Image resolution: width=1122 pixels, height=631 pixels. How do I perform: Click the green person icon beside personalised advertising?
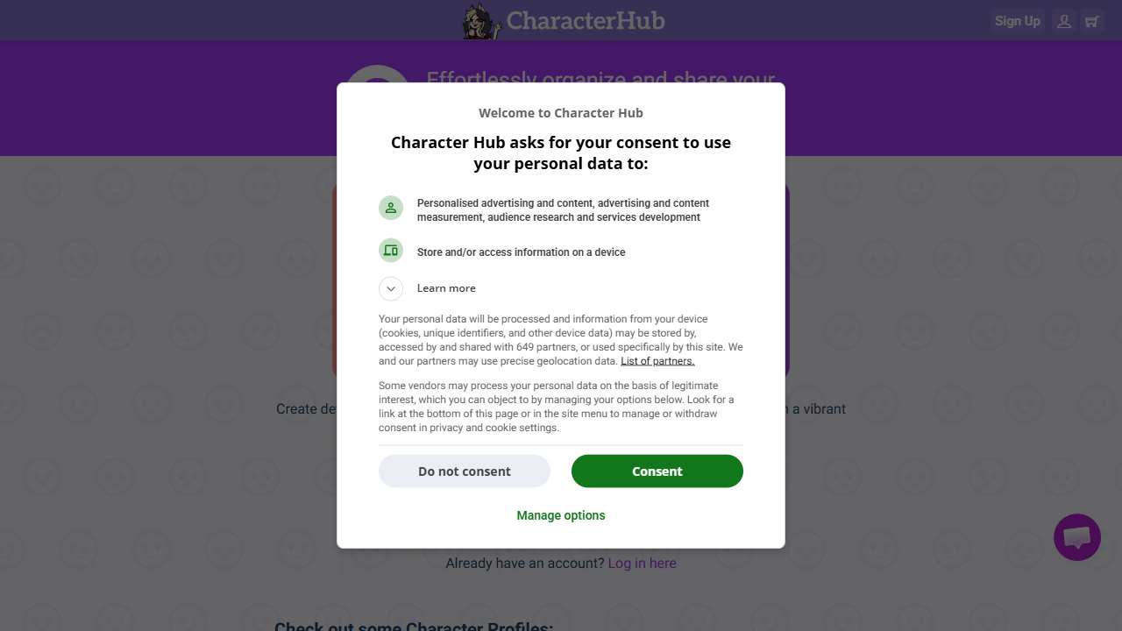391,208
